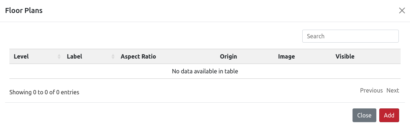The width and height of the screenshot is (410, 133).
Task: Click the 'Showing 0 to 0' entries summary
Action: click(x=44, y=92)
